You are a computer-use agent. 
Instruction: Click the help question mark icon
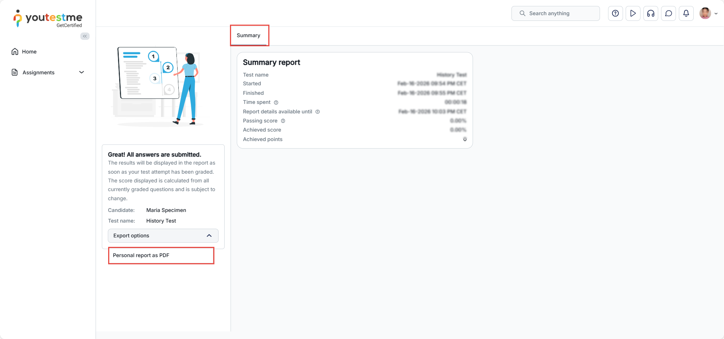pyautogui.click(x=615, y=13)
